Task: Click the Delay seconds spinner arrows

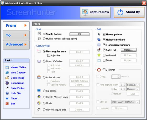Action: point(119,76)
